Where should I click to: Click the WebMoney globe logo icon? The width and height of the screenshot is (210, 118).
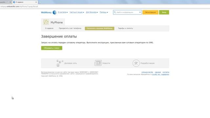[x=54, y=12]
